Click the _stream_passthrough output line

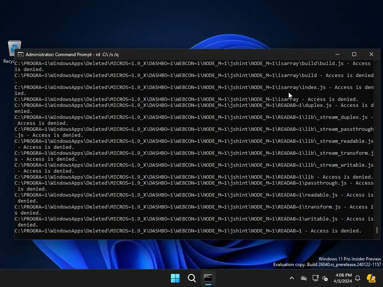[x=194, y=129]
